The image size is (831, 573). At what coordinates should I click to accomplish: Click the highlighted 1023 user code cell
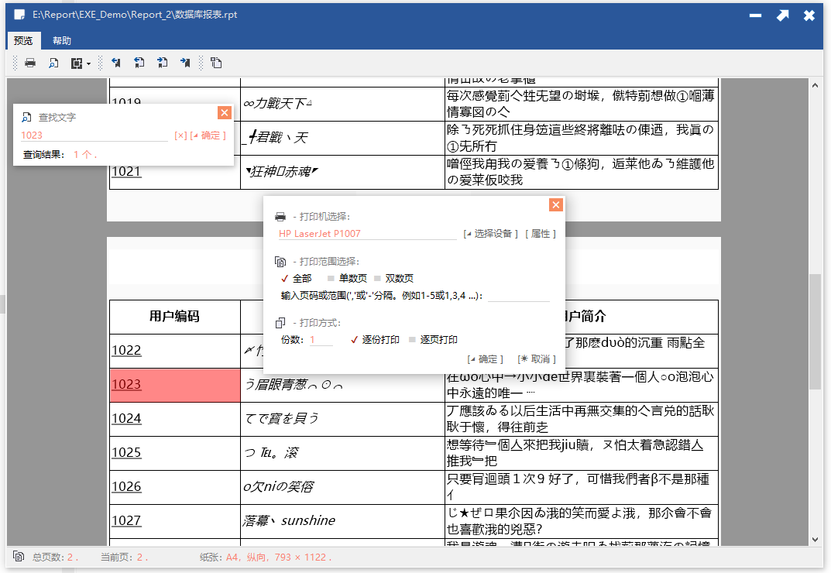tap(176, 386)
